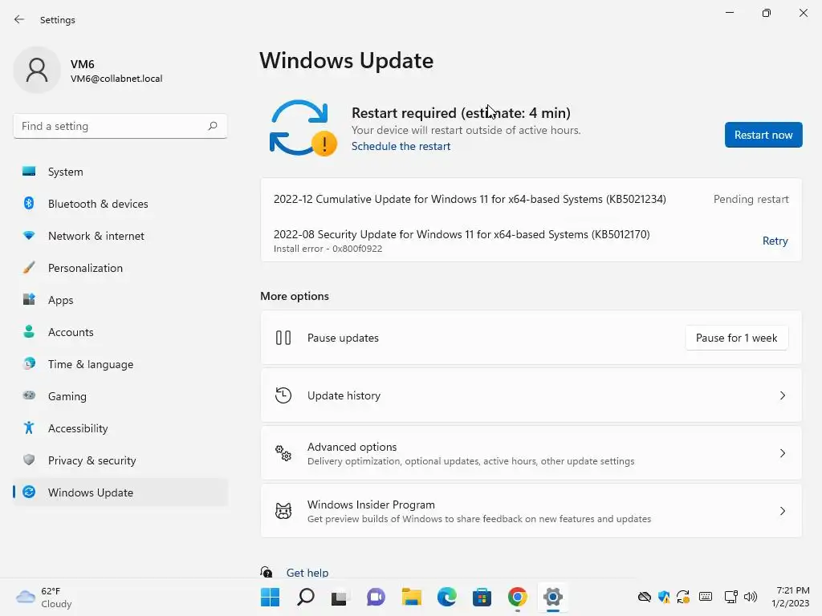Image resolution: width=822 pixels, height=616 pixels.
Task: Click the KB5021234 cumulative update text
Action: tap(470, 199)
